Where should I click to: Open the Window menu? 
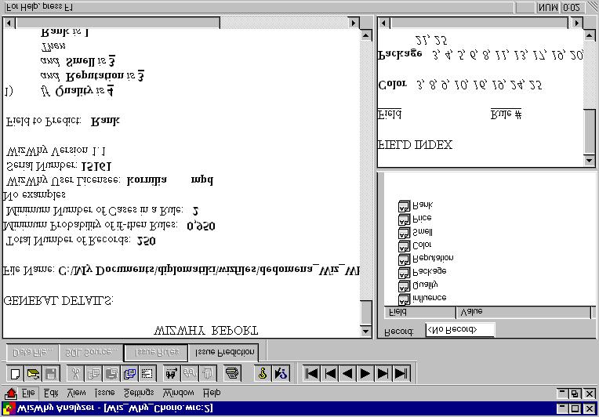point(179,393)
